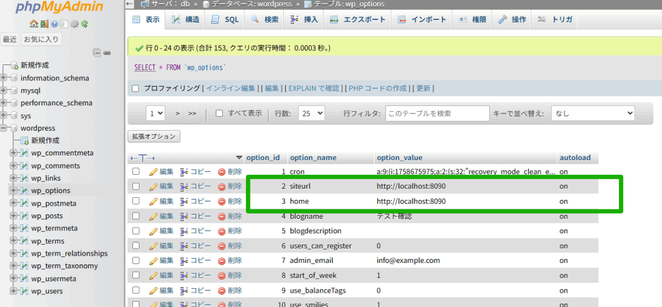Click the extended options (拡張オプション) button
Image resolution: width=662 pixels, height=307 pixels.
click(154, 136)
